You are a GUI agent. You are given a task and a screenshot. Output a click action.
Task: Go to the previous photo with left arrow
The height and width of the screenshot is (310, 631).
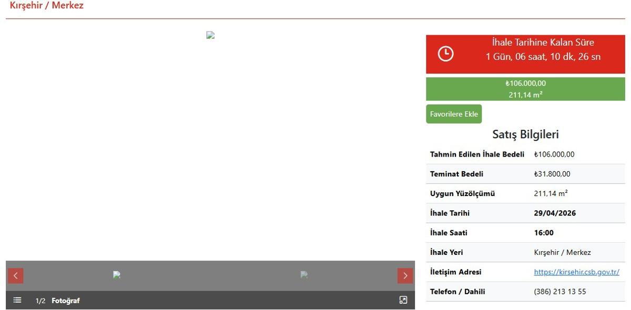point(15,276)
